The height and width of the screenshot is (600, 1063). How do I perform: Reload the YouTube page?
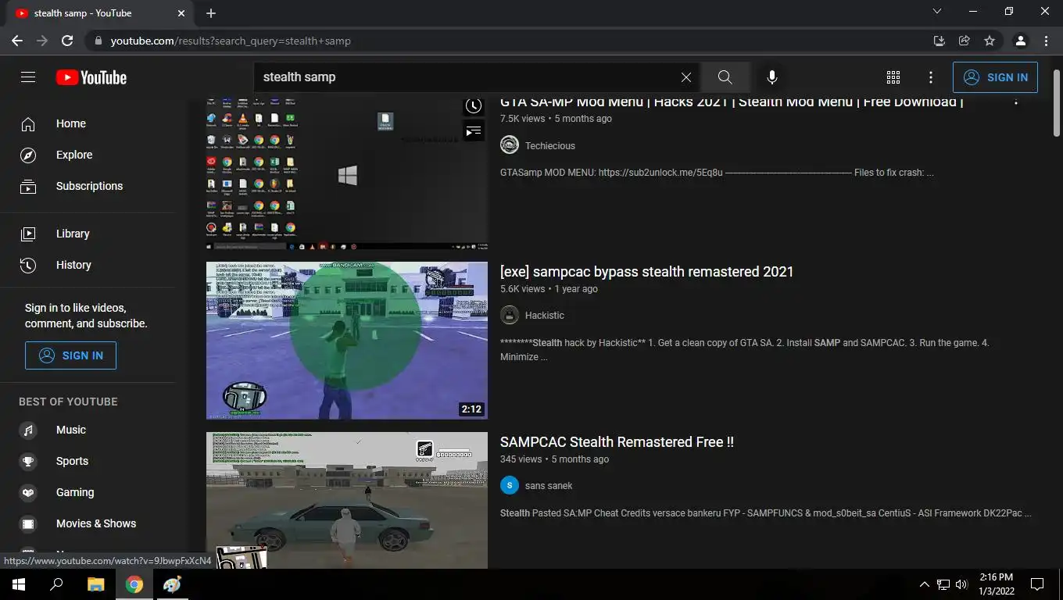click(x=67, y=41)
